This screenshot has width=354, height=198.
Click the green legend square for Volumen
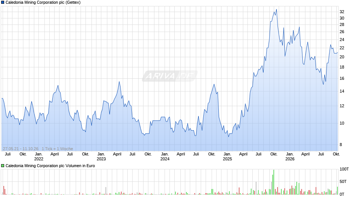coord(3,166)
